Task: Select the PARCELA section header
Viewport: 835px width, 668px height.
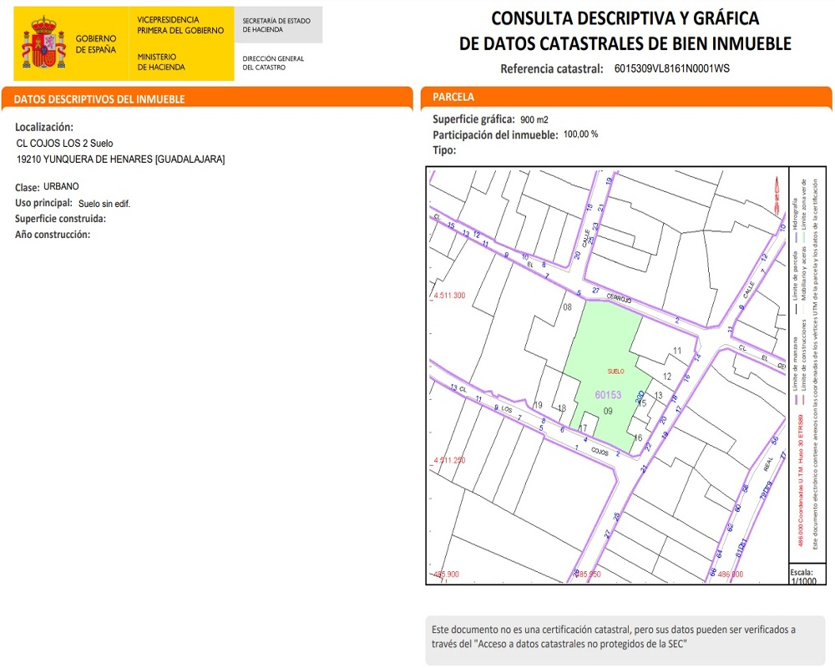Action: pos(453,98)
